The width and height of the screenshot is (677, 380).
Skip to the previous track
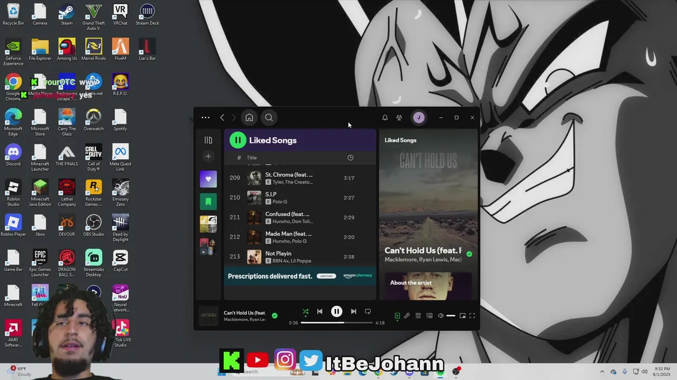pos(319,311)
